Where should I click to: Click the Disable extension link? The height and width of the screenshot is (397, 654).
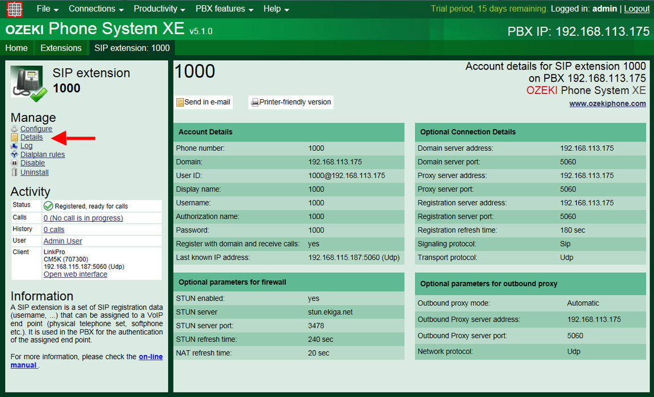[x=32, y=163]
